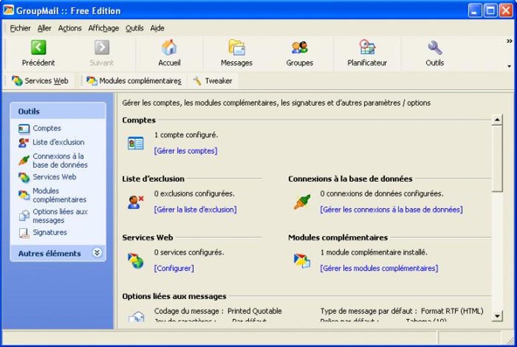Click the plug icon under Connexions à la base de données
Viewport: 517px width, 347px height.
pyautogui.click(x=302, y=202)
